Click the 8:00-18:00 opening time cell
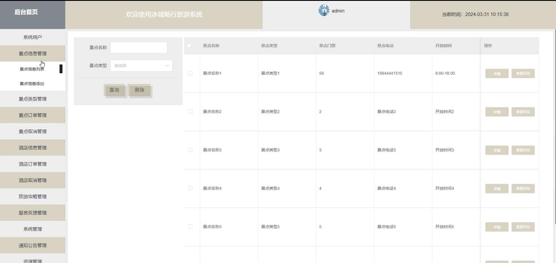Image resolution: width=556 pixels, height=263 pixels. [445, 73]
